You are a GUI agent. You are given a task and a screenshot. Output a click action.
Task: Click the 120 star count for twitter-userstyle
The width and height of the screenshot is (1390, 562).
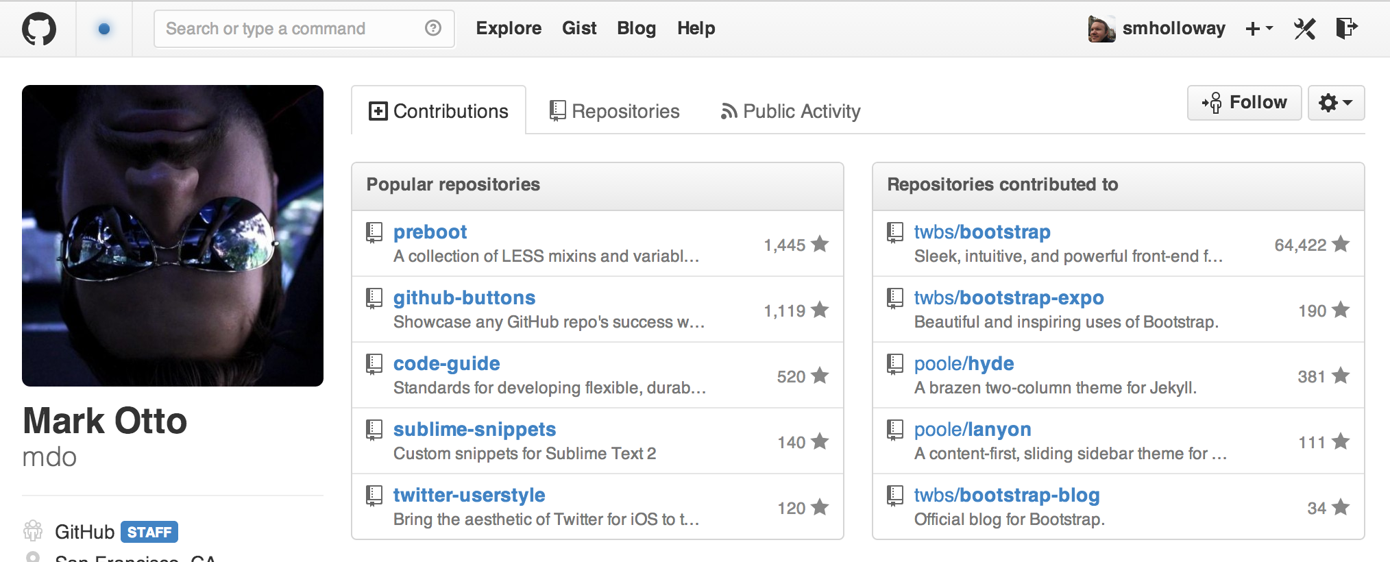click(x=803, y=508)
